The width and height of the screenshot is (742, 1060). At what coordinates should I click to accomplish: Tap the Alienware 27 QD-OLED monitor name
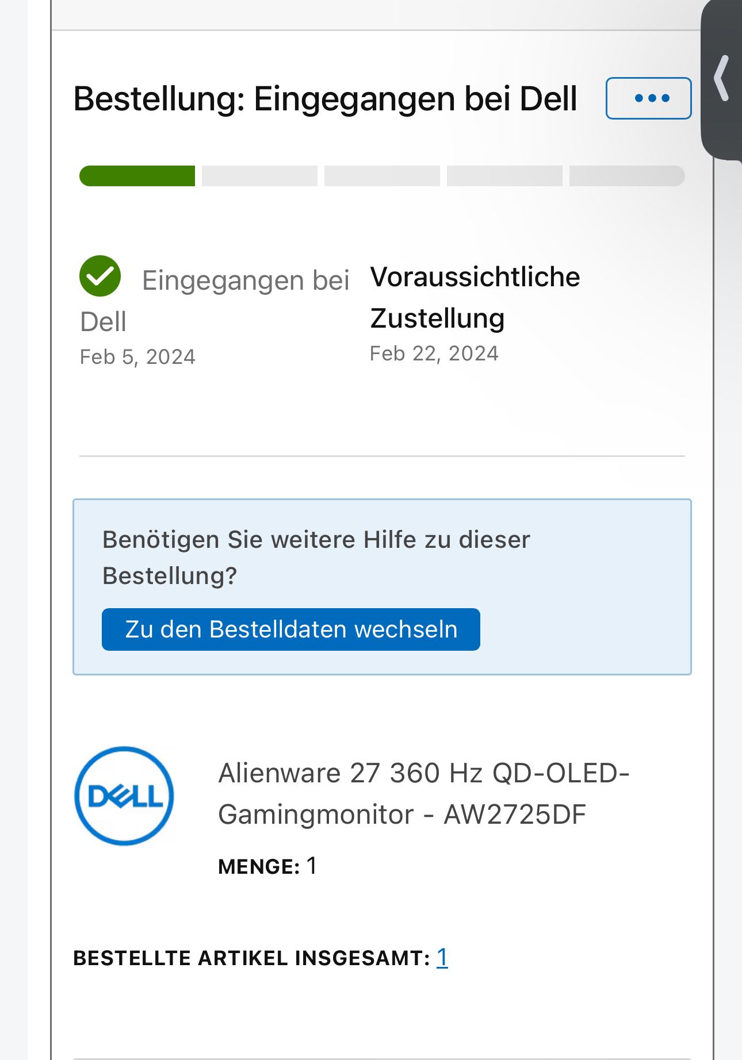[x=424, y=793]
